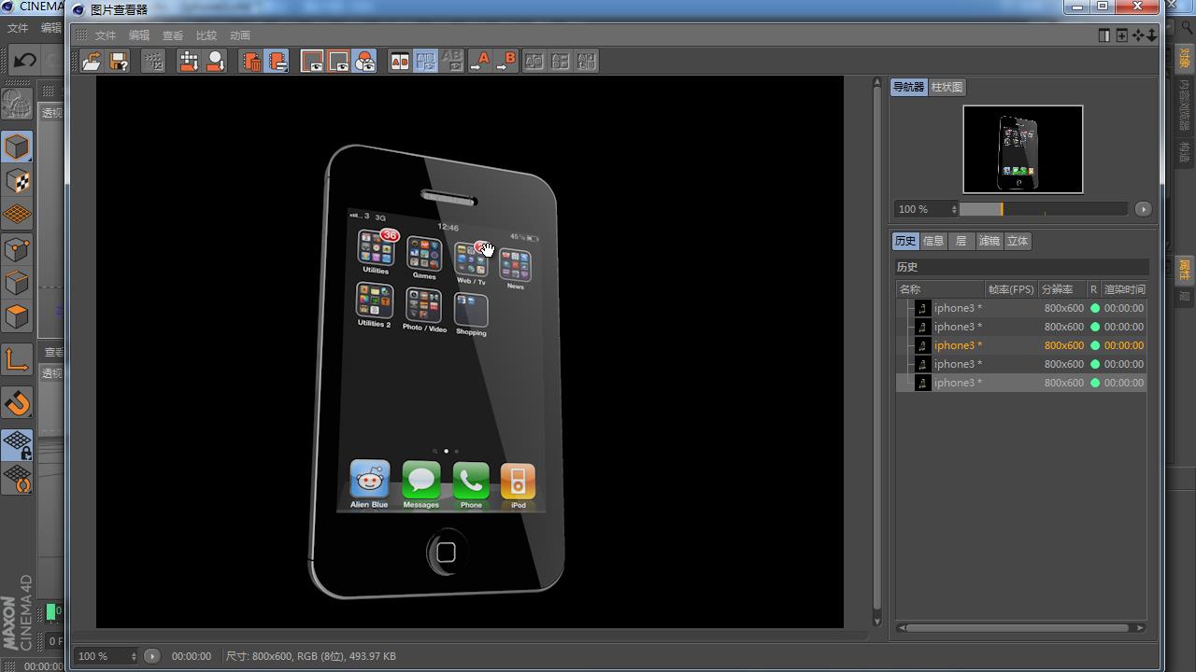Click round arrow button beside navigator slider
Image resolution: width=1196 pixels, height=672 pixels.
[1143, 209]
